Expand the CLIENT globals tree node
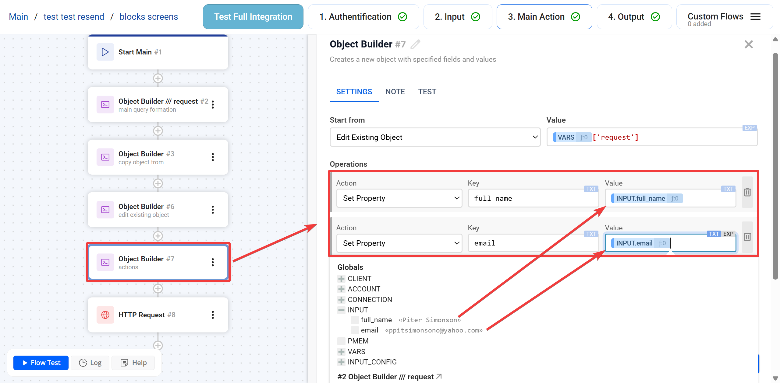This screenshot has width=780, height=383. click(x=341, y=279)
